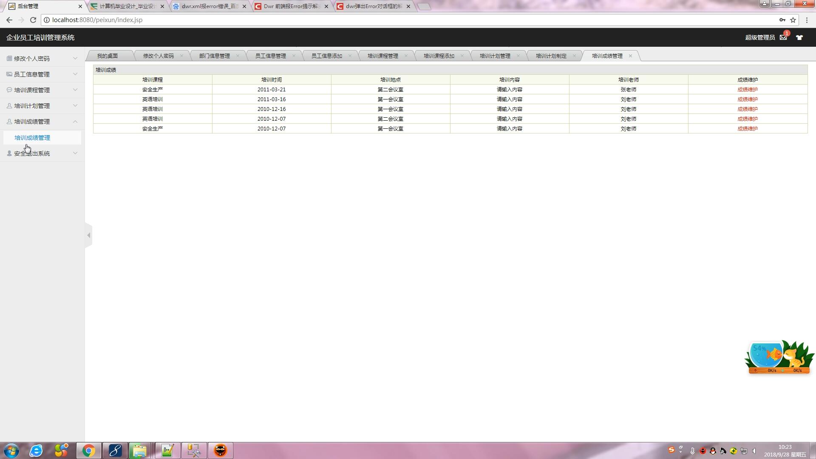Close the 培训计划管理 tab
This screenshot has height=459, width=816.
518,56
